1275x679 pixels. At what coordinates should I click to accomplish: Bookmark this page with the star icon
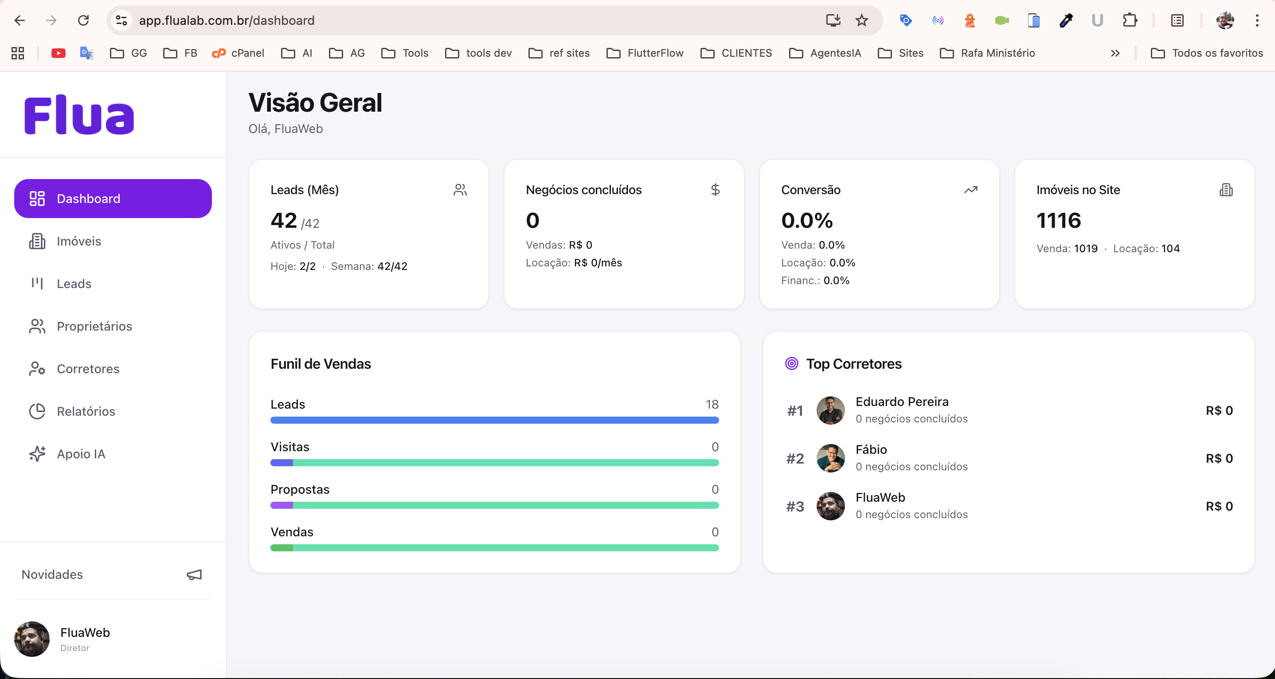[862, 20]
